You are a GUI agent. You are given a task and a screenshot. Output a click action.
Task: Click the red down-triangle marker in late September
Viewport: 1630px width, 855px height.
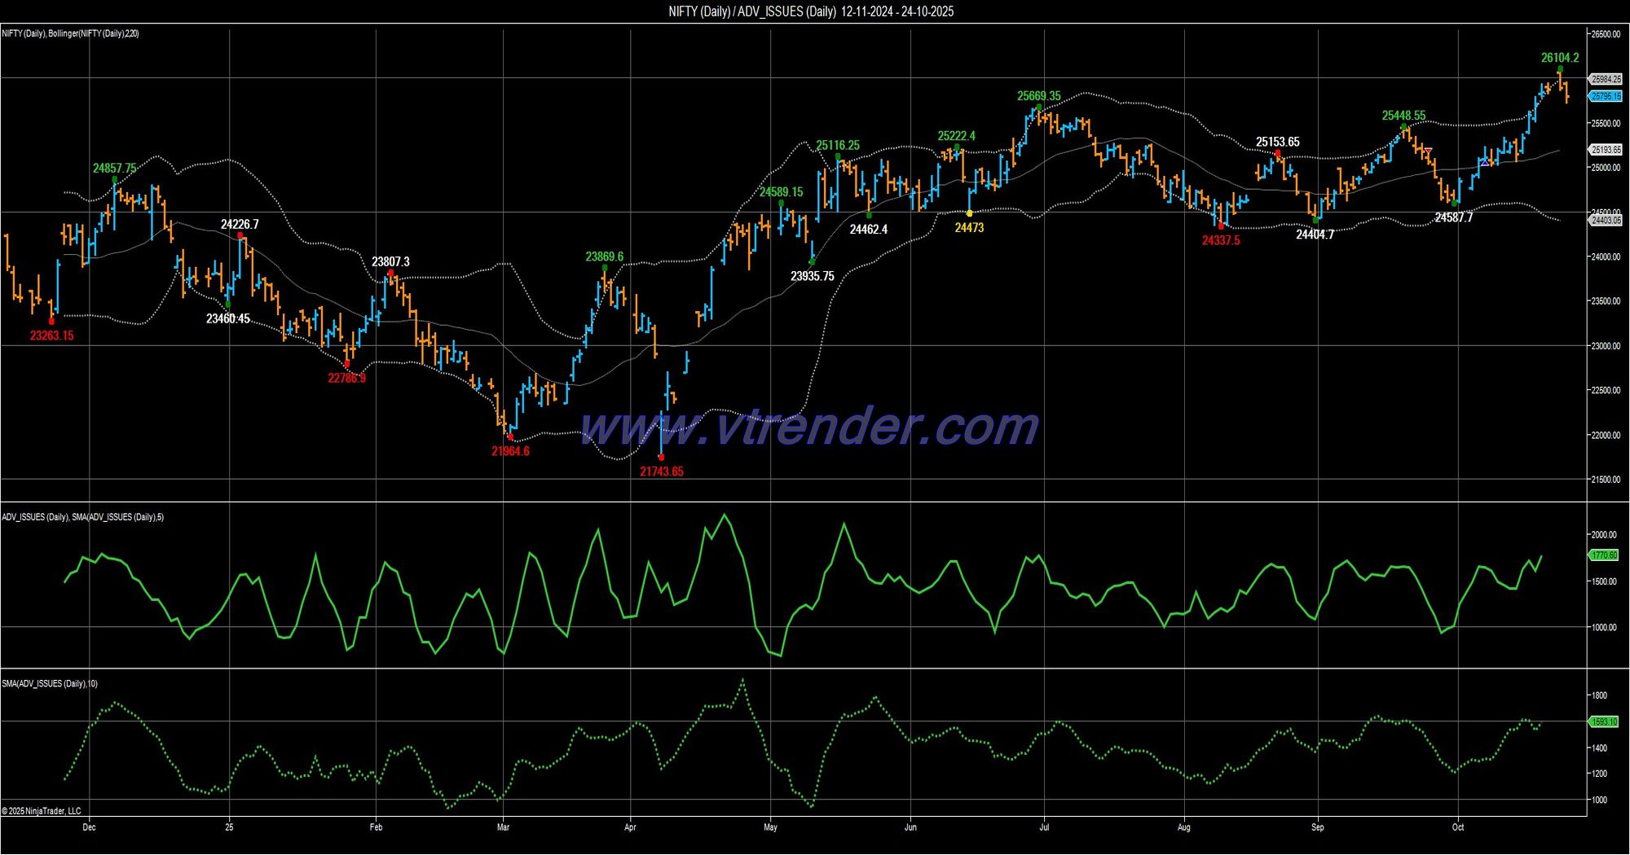click(x=1427, y=151)
